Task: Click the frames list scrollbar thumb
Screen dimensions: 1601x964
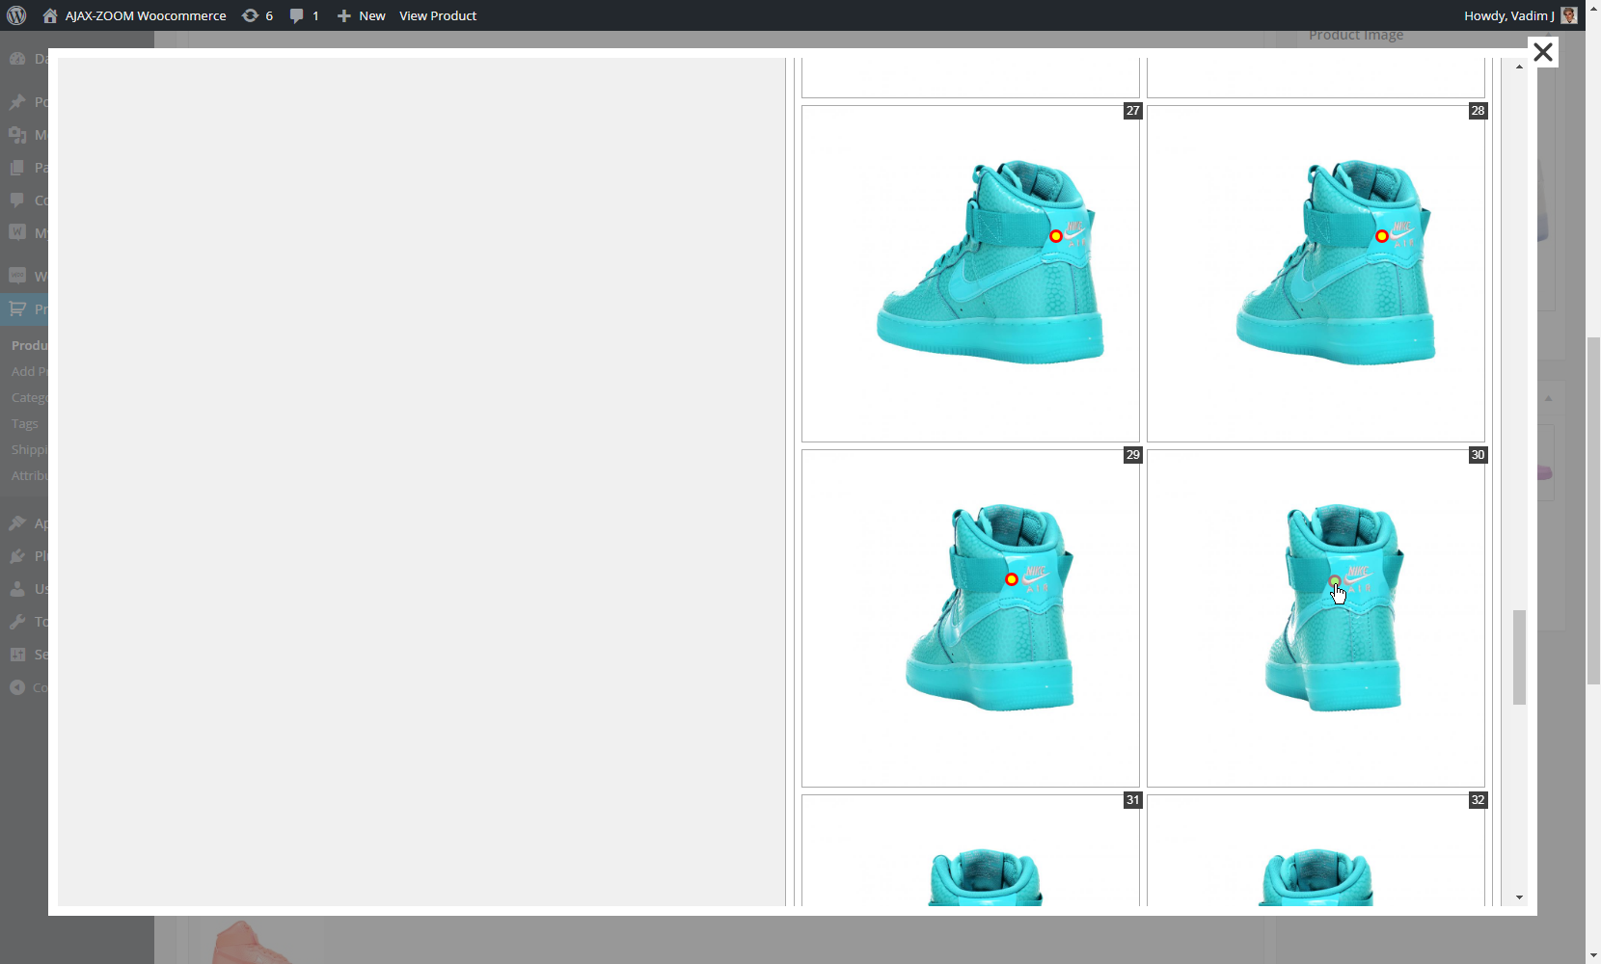Action: (1519, 657)
